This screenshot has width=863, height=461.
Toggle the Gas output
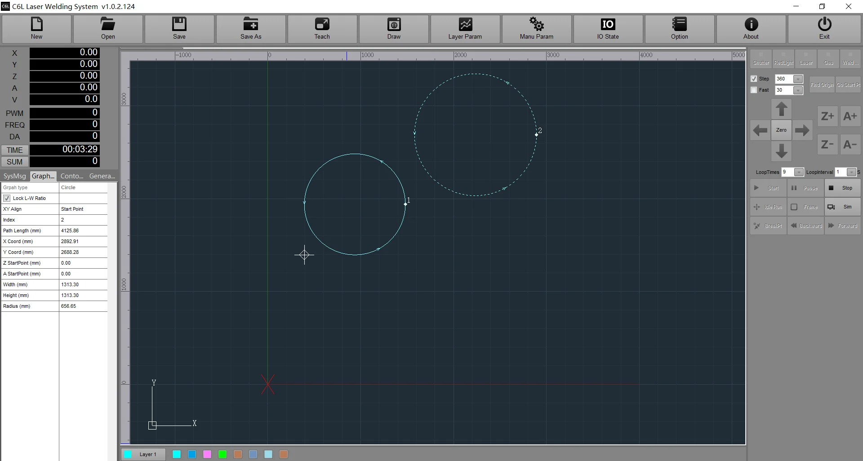click(828, 58)
